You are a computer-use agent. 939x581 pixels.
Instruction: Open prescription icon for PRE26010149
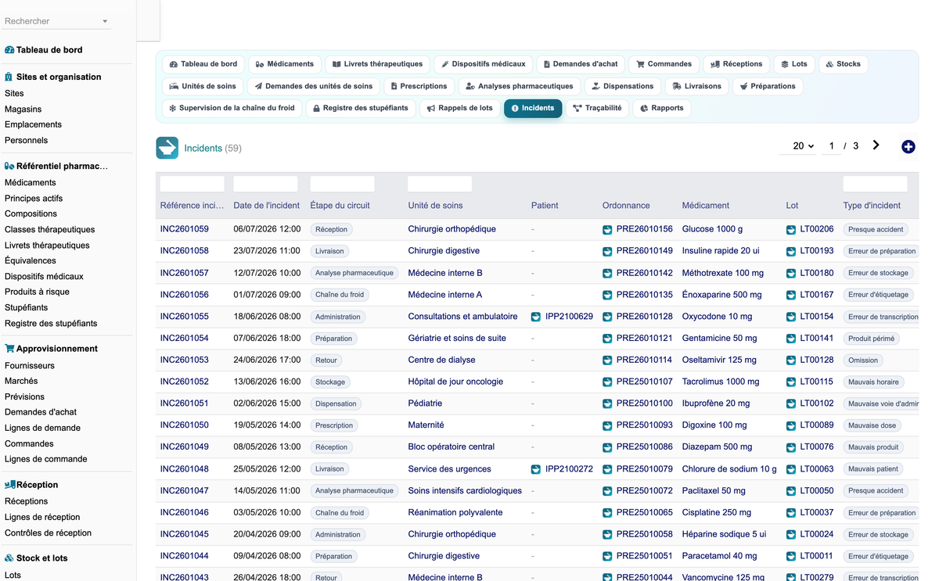coord(607,251)
